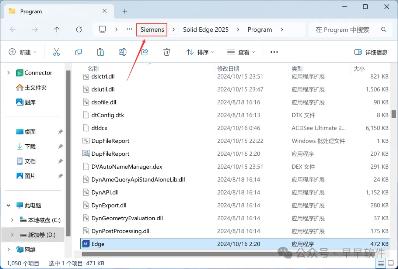The image size is (398, 269).
Task: Expand the Network tree node
Action: [x=8, y=249]
